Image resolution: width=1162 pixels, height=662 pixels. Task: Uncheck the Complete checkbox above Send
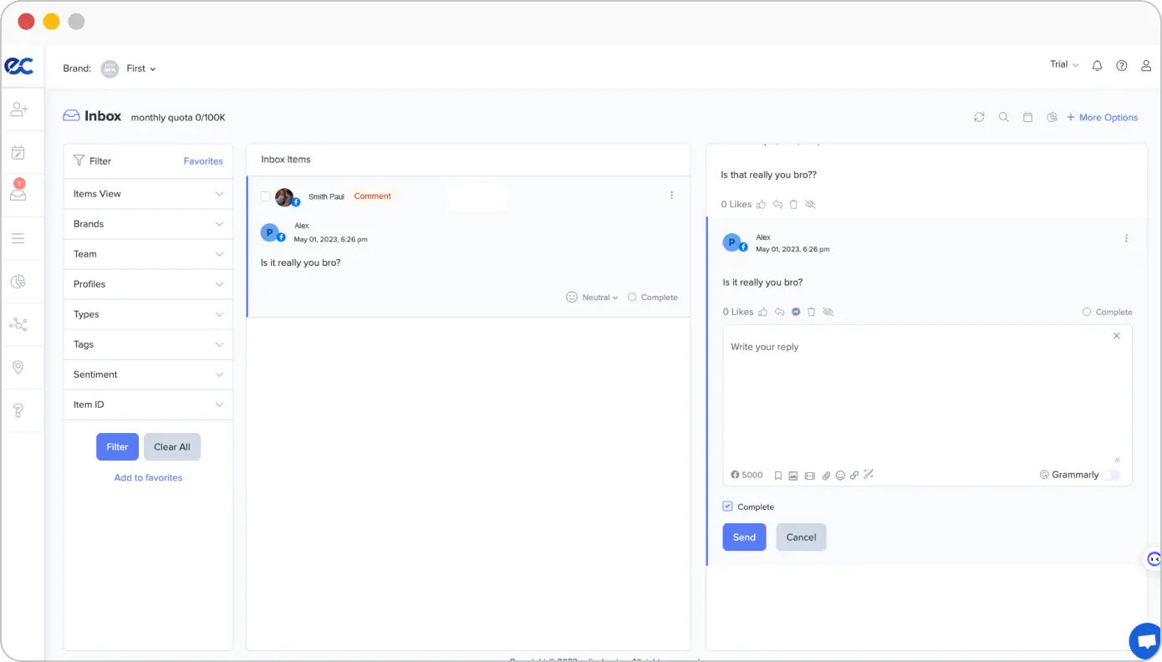point(728,507)
